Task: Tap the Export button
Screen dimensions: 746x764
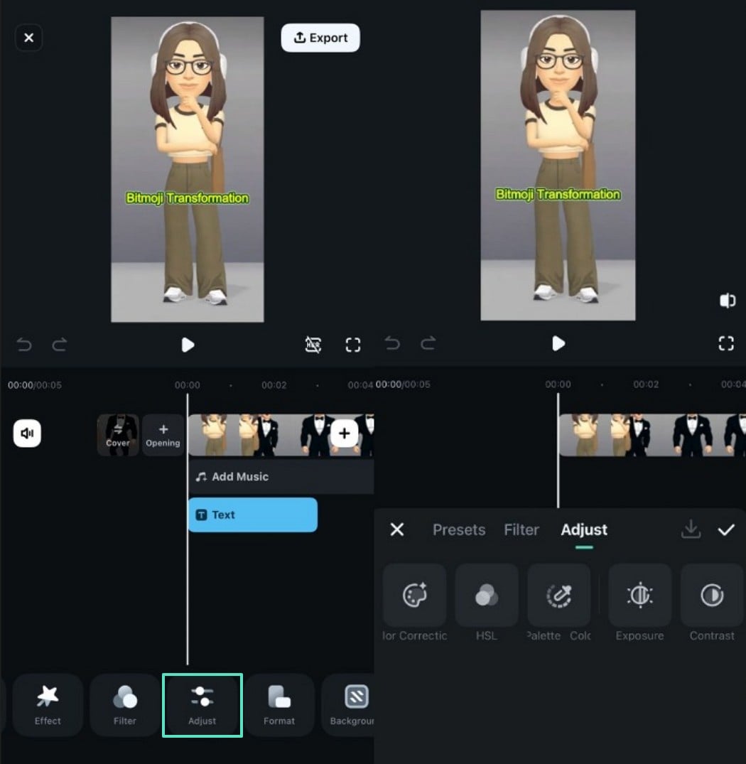Action: click(320, 38)
